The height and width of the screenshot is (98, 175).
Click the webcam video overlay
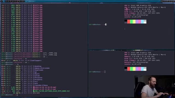pos(154,87)
